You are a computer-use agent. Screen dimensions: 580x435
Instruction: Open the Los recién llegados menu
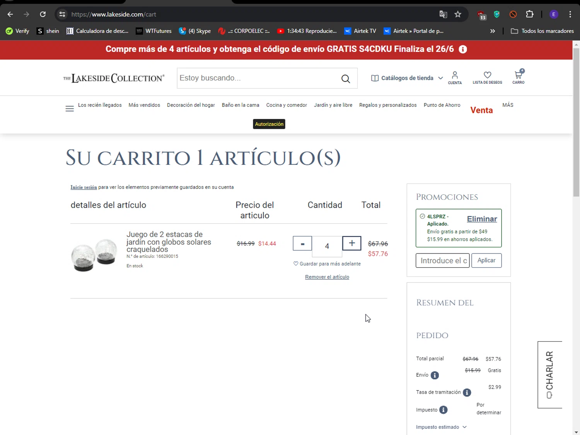pos(100,105)
